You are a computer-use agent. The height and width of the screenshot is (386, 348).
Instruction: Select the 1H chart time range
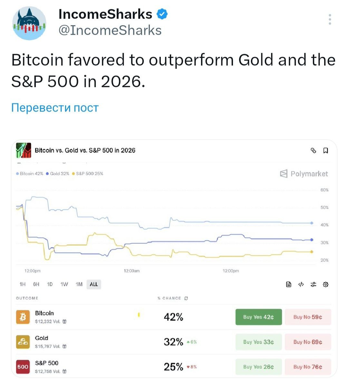click(x=23, y=284)
